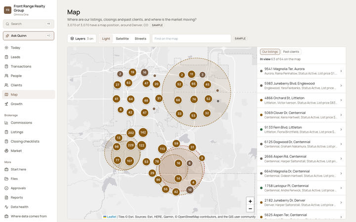Click the 107 cluster marker

pos(130,161)
